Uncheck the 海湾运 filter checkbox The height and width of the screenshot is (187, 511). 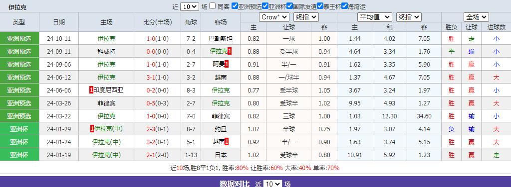(344, 6)
